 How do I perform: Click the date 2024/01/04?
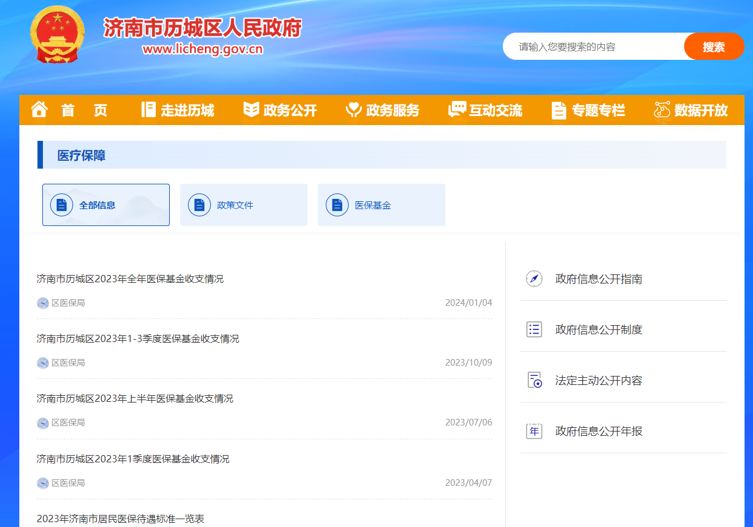469,303
